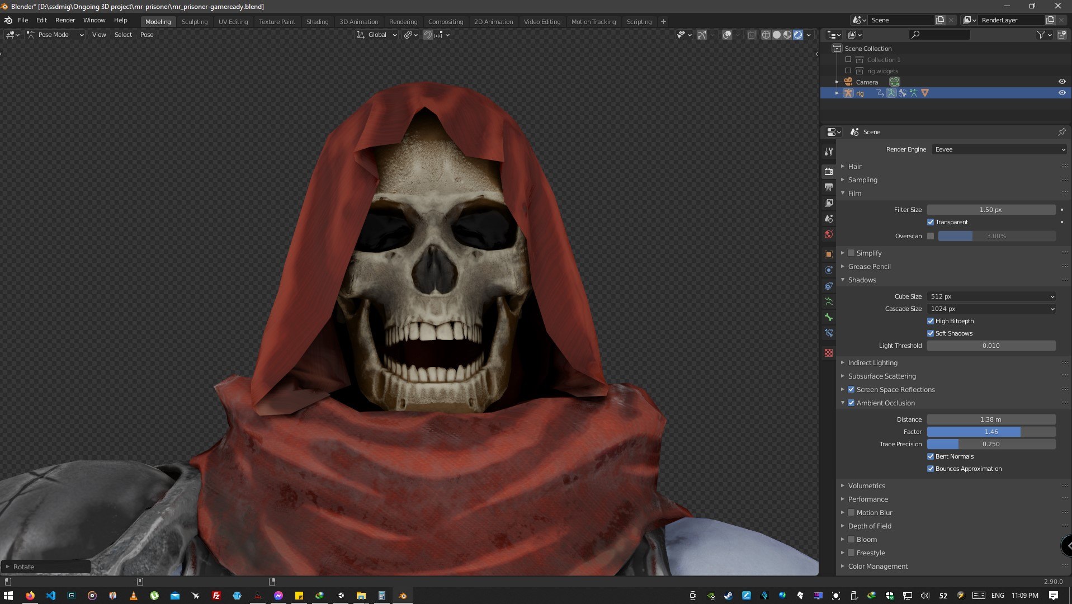Switch viewport to Material Preview shading
This screenshot has width=1072, height=604.
tap(787, 35)
